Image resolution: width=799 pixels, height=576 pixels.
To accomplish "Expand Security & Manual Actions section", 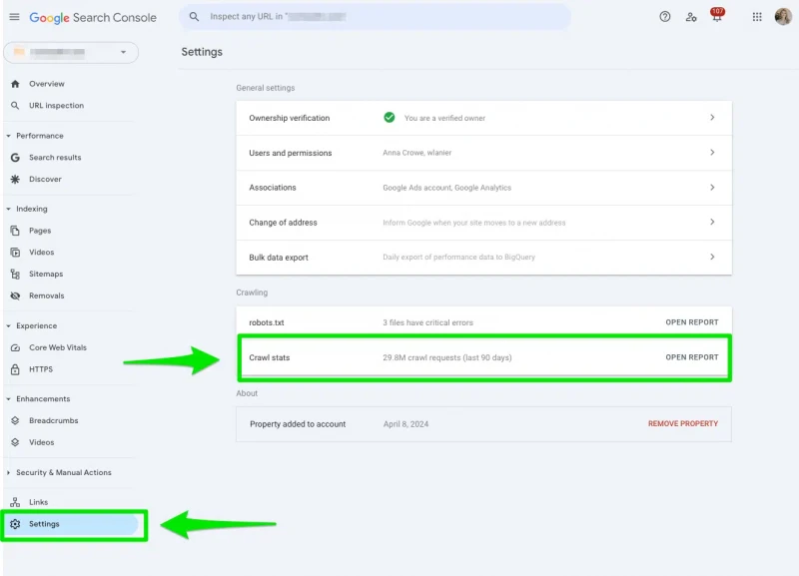I will [8, 472].
